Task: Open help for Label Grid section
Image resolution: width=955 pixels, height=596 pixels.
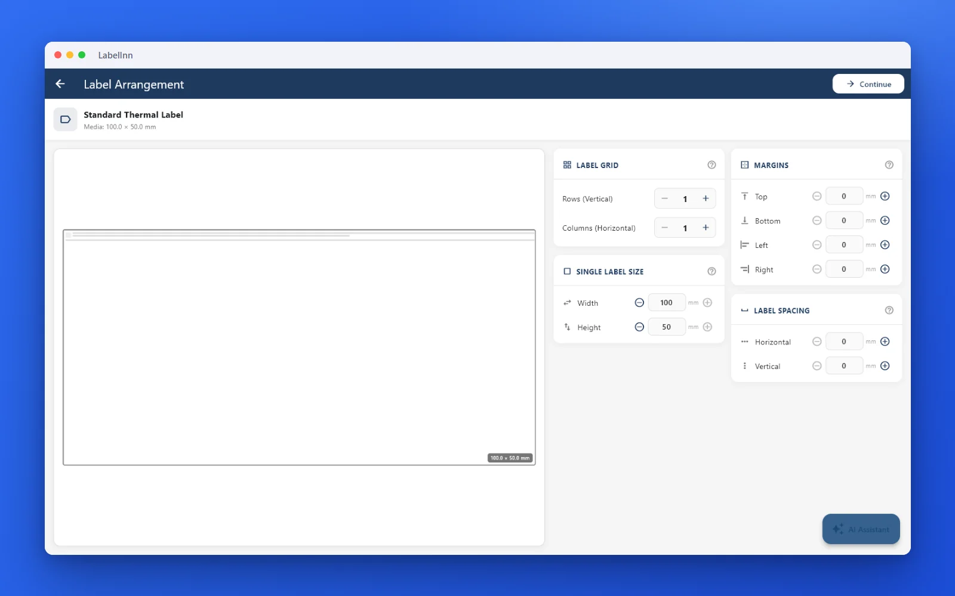Action: [711, 165]
